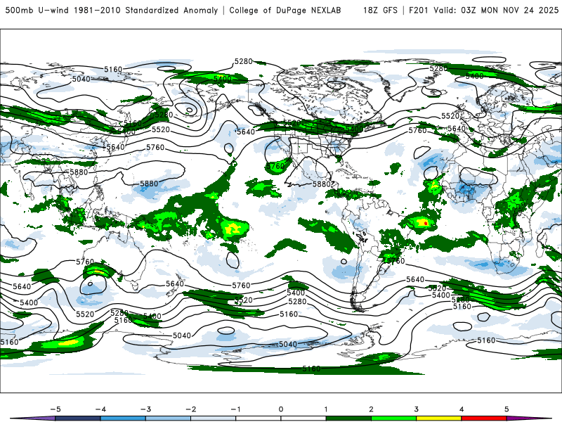Click the 1 label on the color scale
Image resolution: width=562 pixels, height=422 pixels.
click(x=326, y=409)
